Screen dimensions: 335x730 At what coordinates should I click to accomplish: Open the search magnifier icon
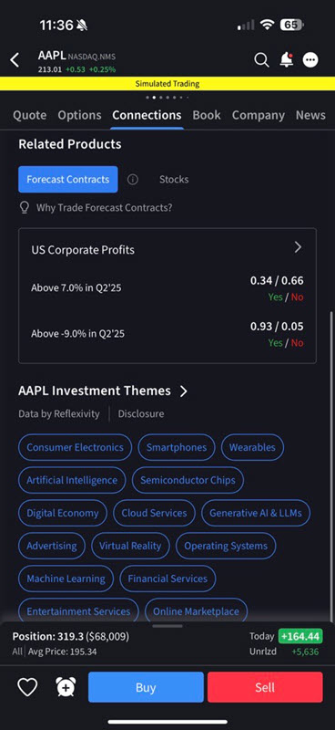tap(261, 59)
